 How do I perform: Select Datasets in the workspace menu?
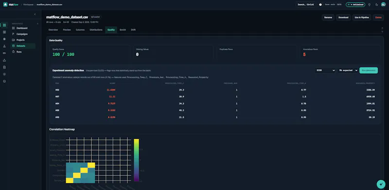coord(23,46)
